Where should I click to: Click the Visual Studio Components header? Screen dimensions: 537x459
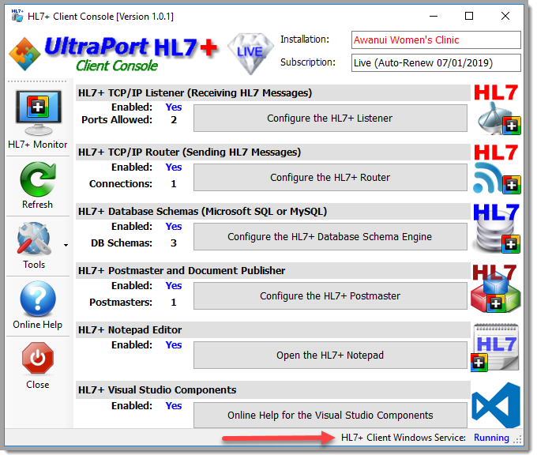(x=273, y=389)
